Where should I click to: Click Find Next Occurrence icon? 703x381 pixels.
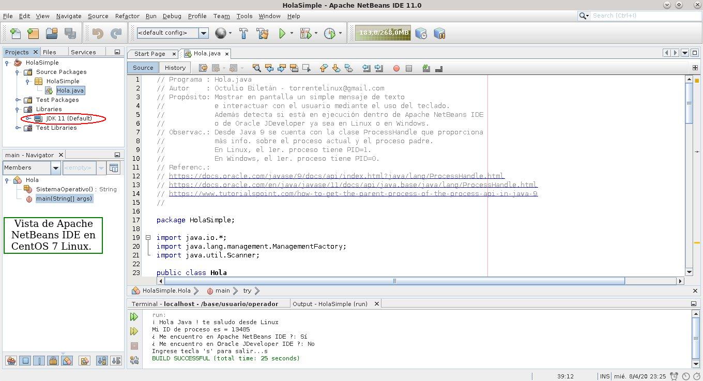coord(282,68)
